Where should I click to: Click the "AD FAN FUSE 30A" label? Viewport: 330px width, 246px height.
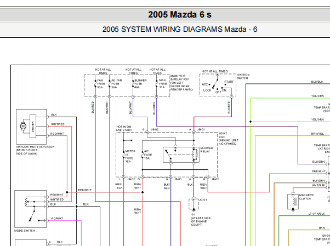[x=116, y=84]
